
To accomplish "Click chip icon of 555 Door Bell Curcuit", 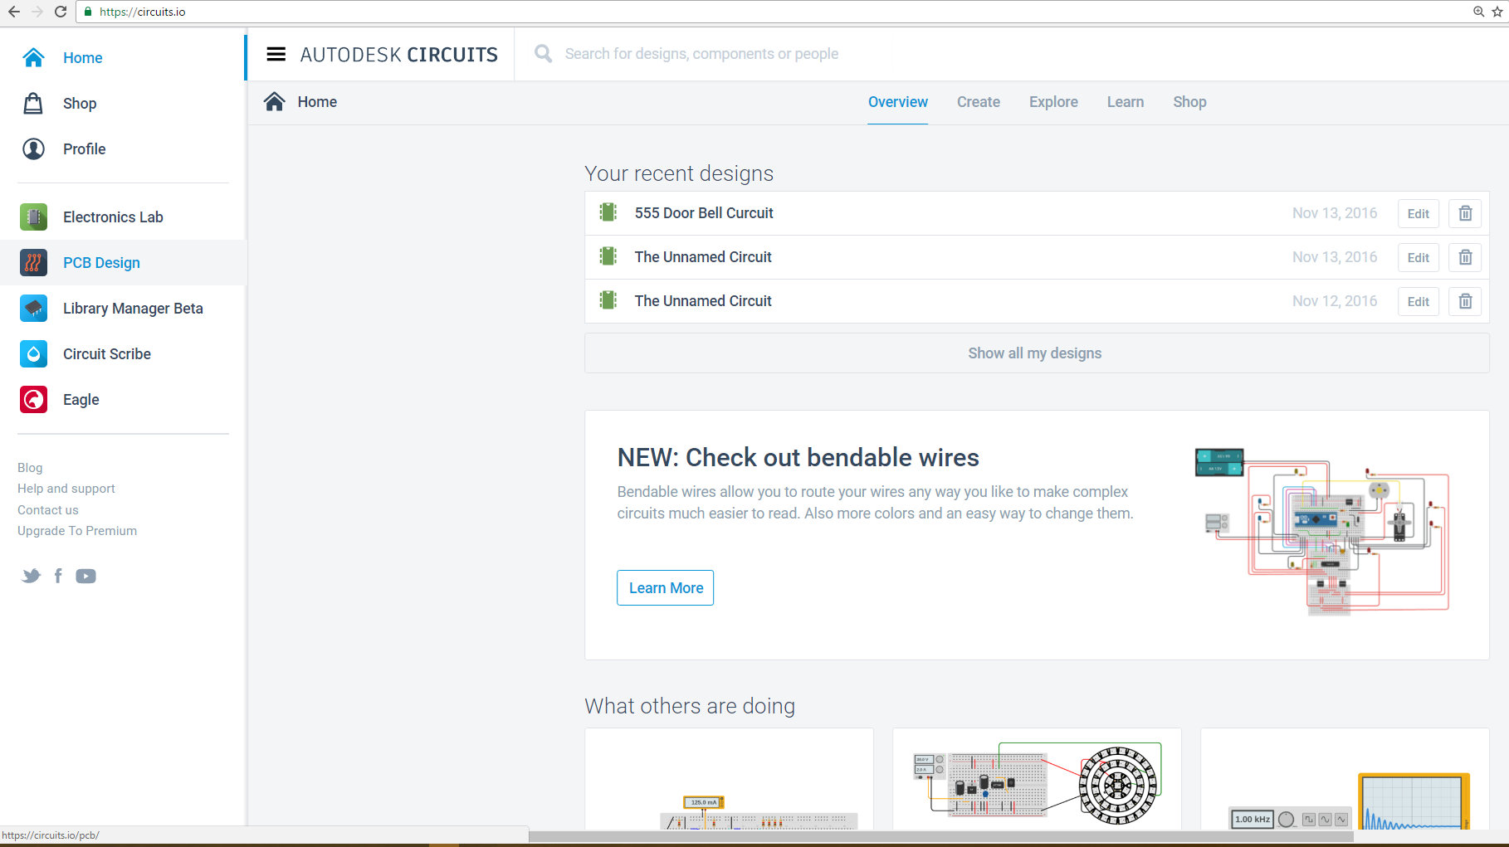I will [x=608, y=212].
